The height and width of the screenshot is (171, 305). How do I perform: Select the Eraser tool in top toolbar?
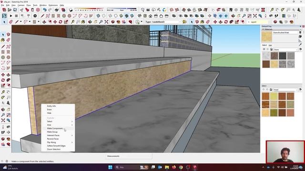pos(11,22)
